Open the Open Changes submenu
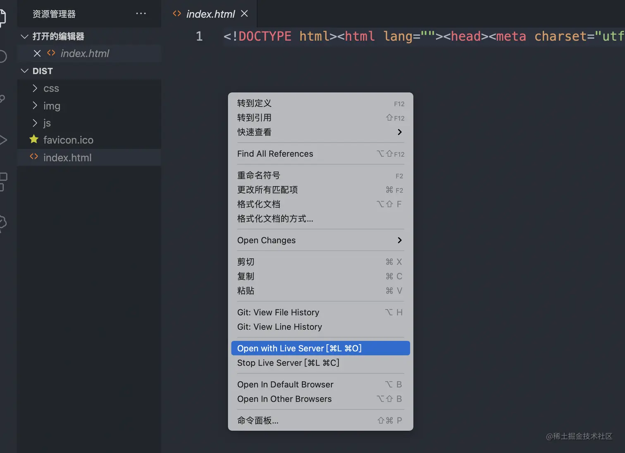The width and height of the screenshot is (625, 453). [320, 240]
